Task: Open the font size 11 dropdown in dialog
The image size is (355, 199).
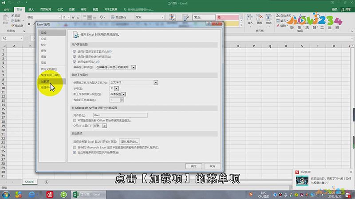Action: (x=116, y=88)
